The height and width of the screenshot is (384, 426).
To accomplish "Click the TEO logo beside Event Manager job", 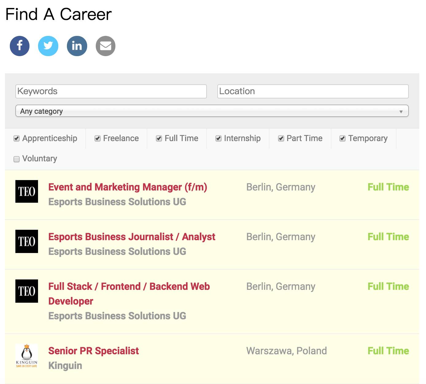I will point(27,191).
